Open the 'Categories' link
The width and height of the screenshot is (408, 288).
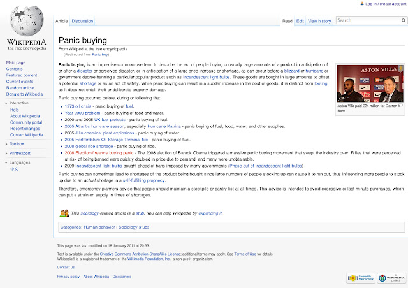(x=71, y=227)
